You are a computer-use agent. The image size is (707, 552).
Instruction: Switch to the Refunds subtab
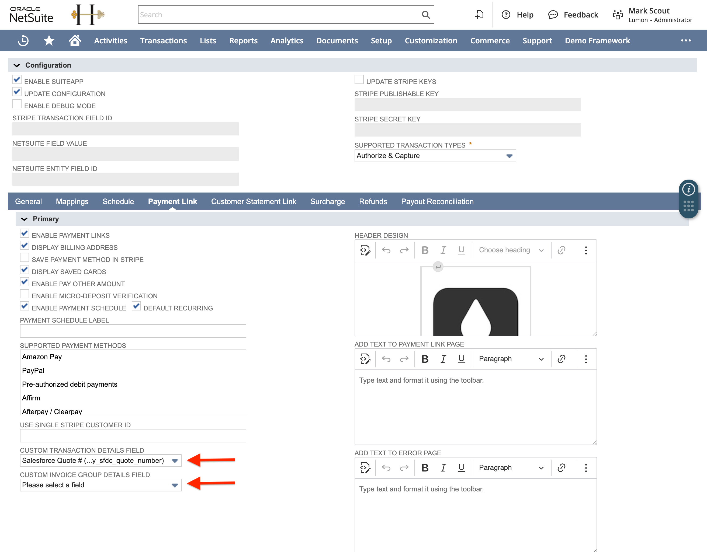point(373,201)
